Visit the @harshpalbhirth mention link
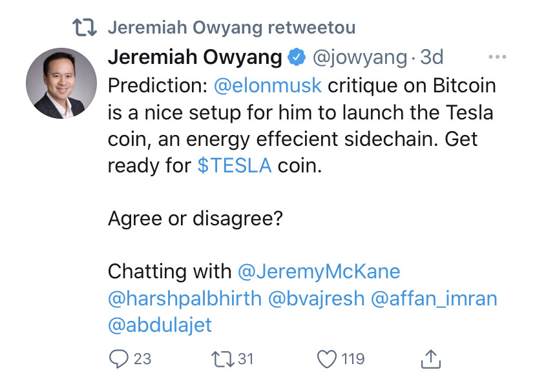Image resolution: width=535 pixels, height=379 pixels. pos(185,298)
